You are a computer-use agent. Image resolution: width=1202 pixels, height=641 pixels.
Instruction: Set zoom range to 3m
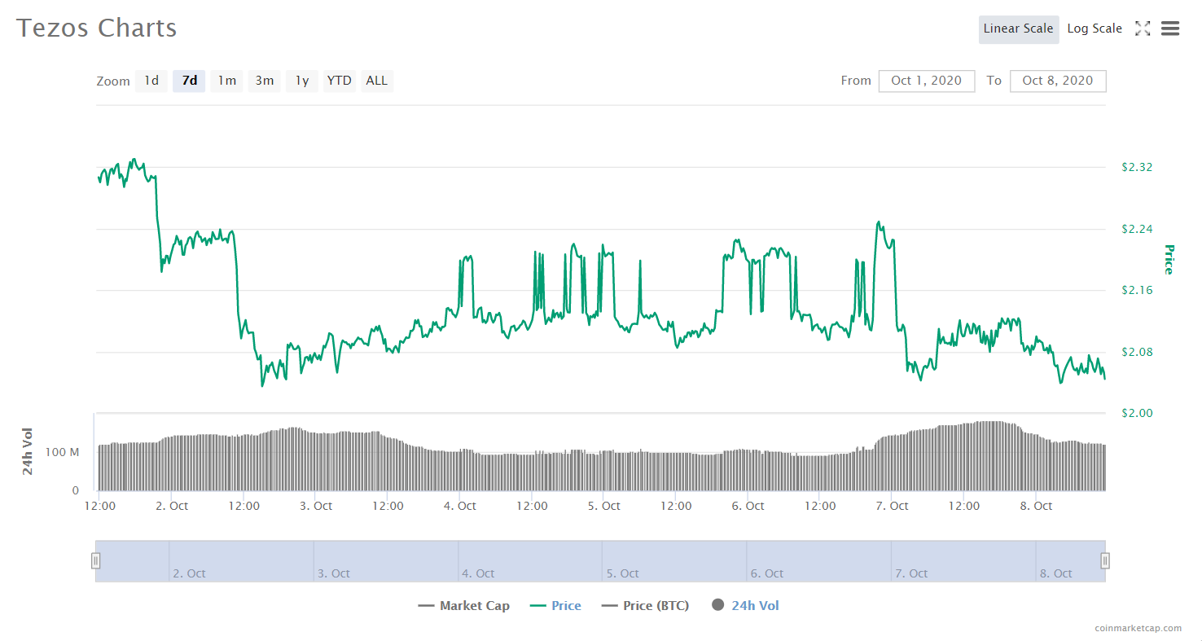pos(264,81)
